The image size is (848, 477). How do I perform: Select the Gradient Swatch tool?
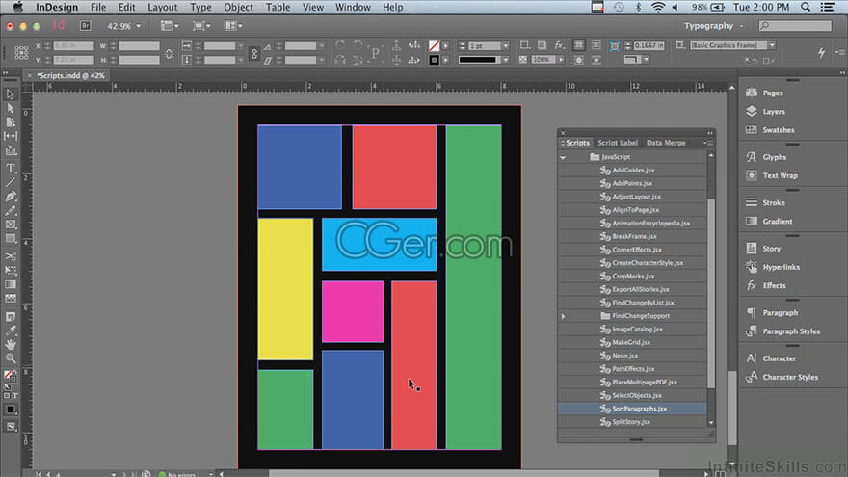point(11,284)
